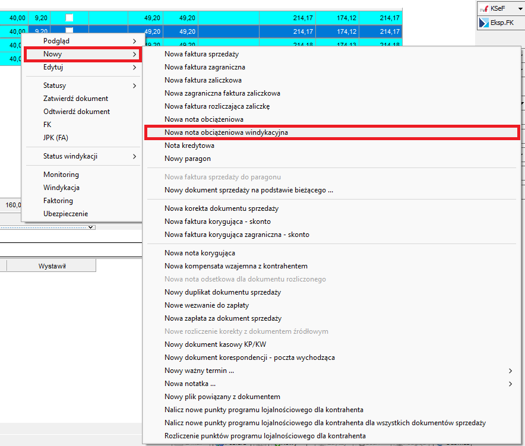Choose Nota kredytowa

tap(189, 145)
